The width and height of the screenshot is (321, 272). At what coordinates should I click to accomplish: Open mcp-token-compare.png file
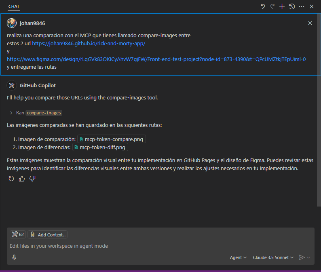coord(111,139)
